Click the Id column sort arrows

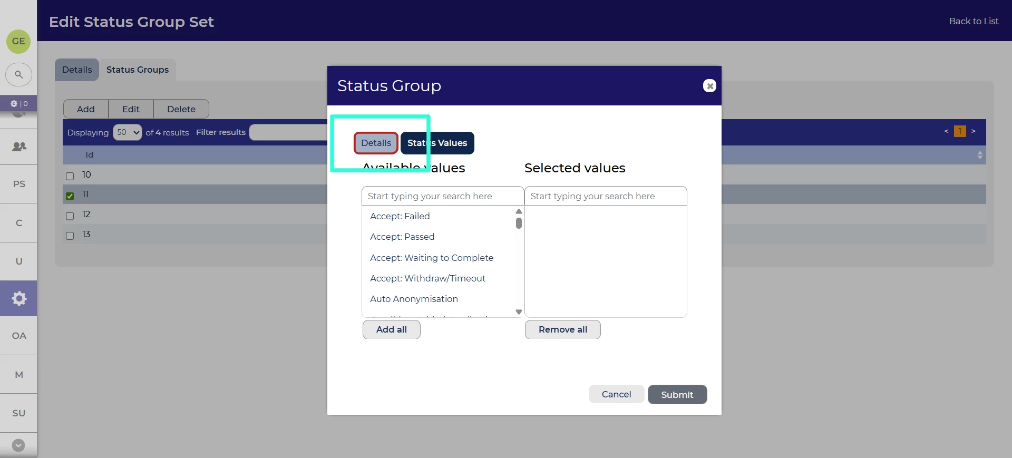[x=979, y=155]
